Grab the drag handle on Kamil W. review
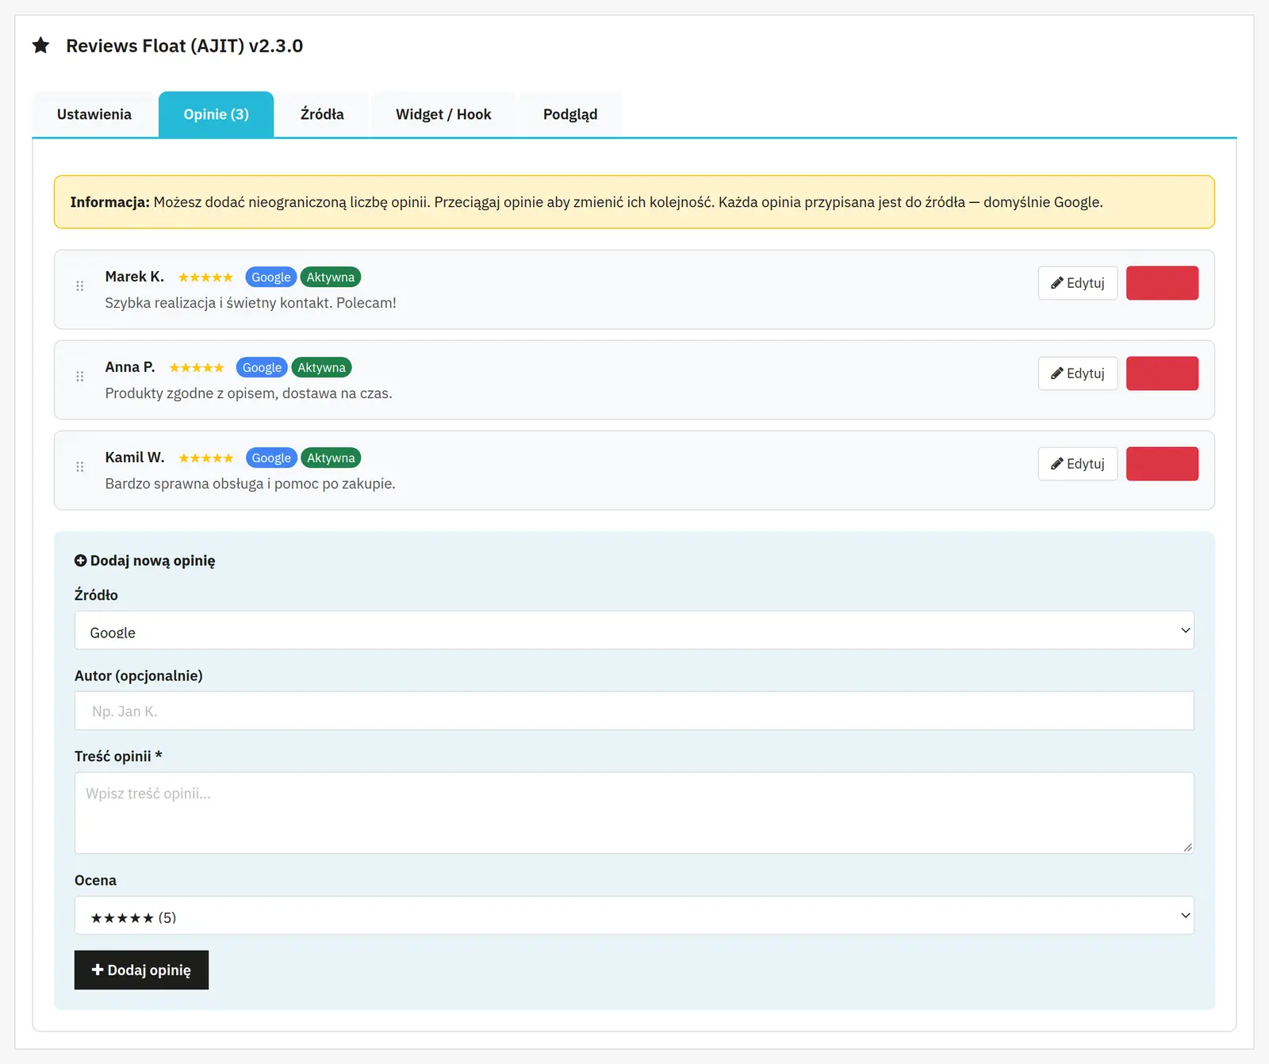Screen dimensions: 1269x1064 click(x=79, y=467)
